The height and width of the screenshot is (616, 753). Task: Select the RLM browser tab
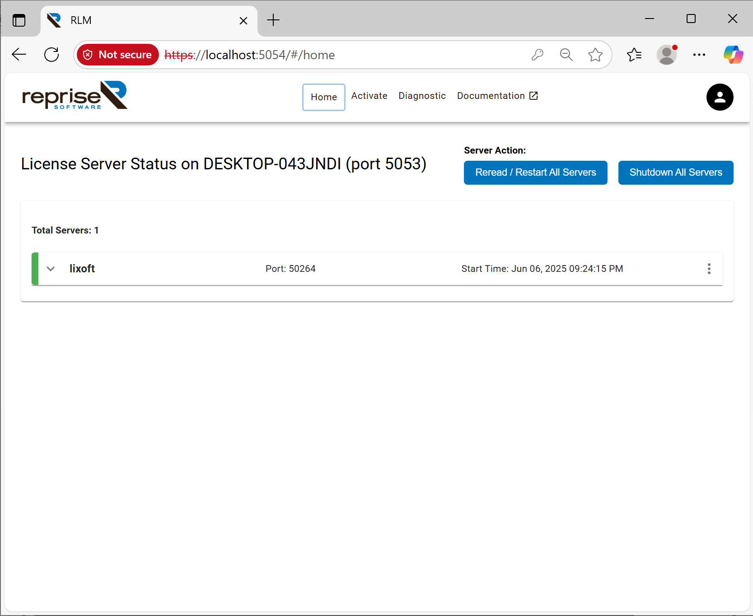149,21
